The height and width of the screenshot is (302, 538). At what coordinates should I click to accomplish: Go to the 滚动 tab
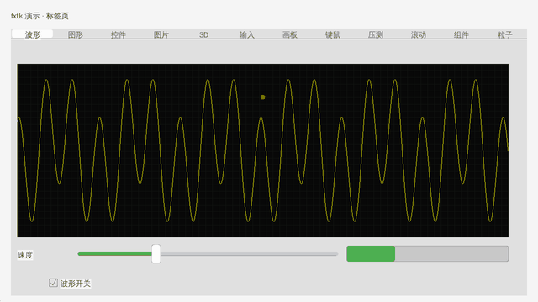click(419, 34)
